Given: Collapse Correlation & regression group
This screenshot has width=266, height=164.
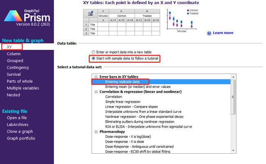Looking at the screenshot, I should click(x=96, y=92).
